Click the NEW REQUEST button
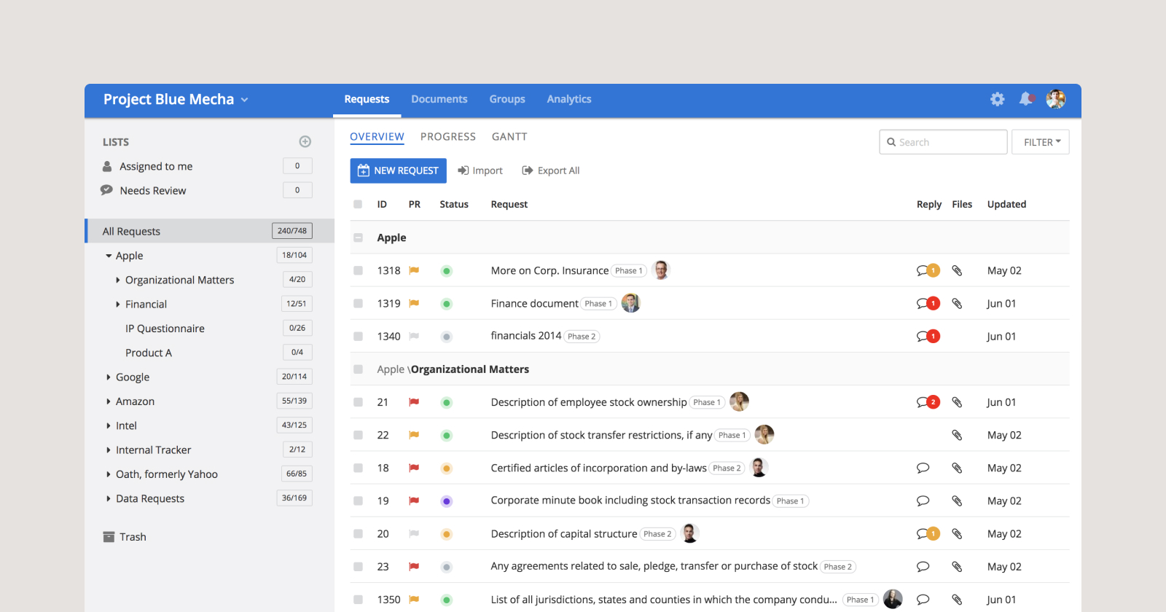This screenshot has height=612, width=1166. pos(398,170)
